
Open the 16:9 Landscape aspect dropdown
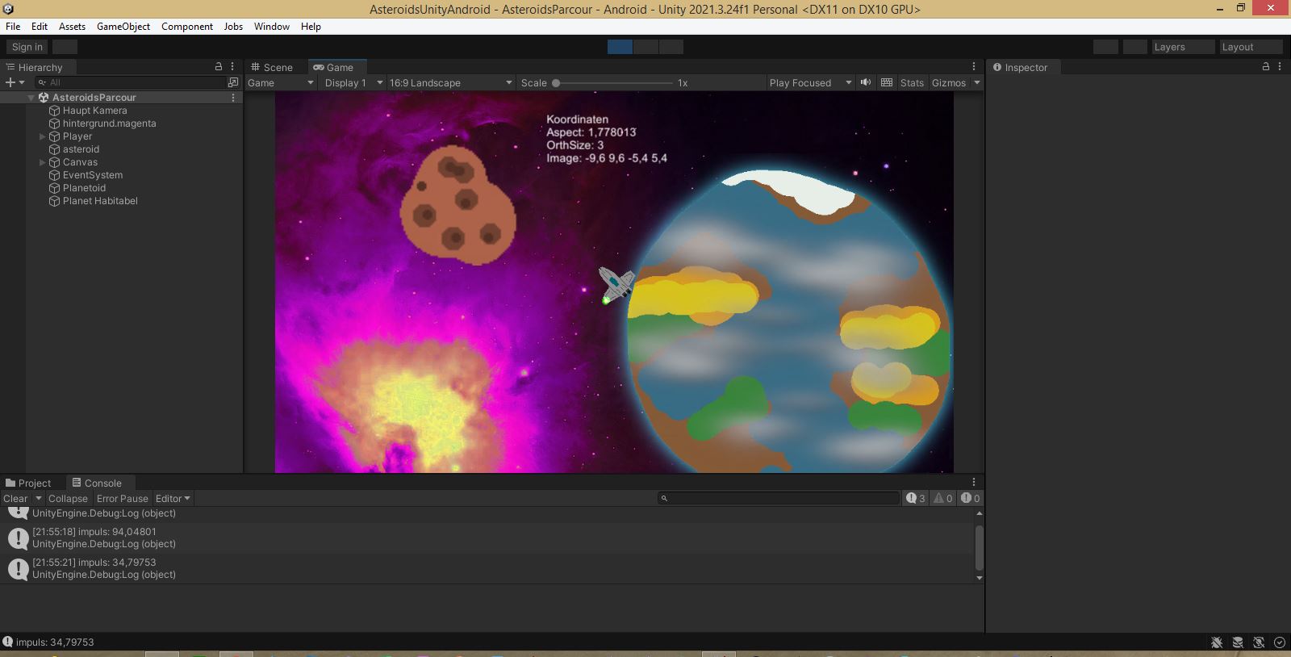(450, 83)
